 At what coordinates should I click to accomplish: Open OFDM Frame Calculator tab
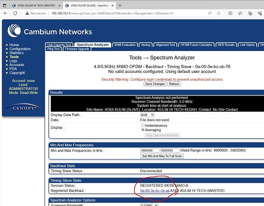[x=196, y=45]
